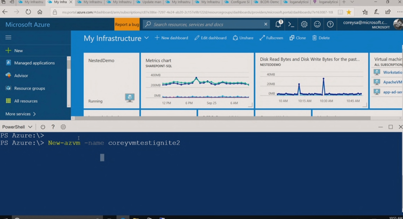The image size is (403, 219).
Task: Select Resource groups in the sidebar
Action: (x=30, y=88)
